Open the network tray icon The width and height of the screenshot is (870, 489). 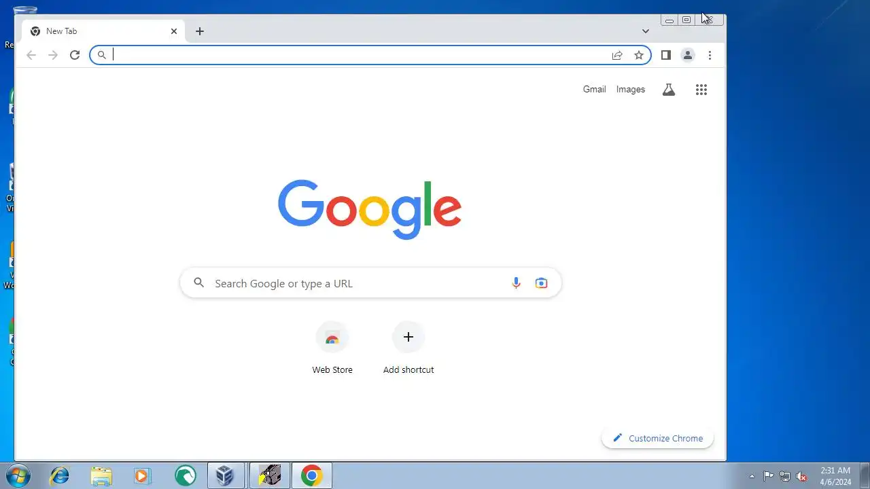point(785,476)
